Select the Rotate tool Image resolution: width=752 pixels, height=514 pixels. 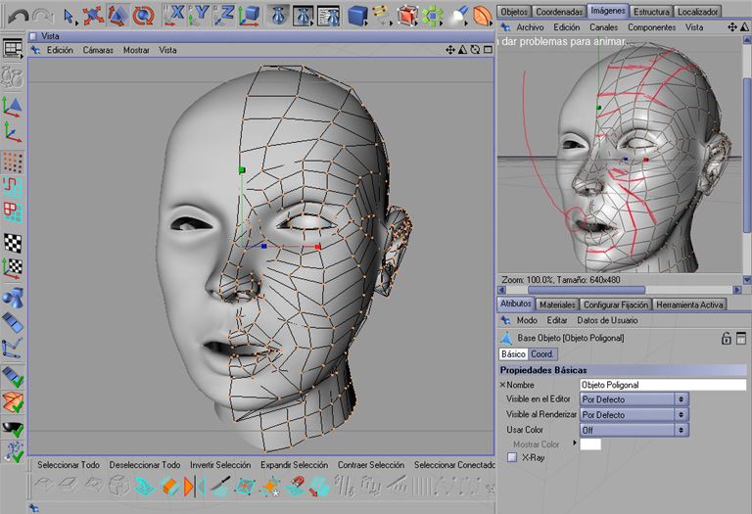(x=143, y=16)
